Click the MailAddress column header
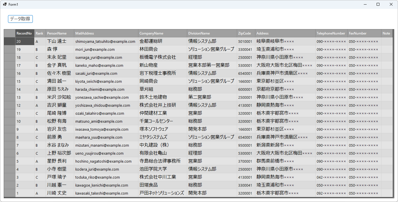The width and height of the screenshot is (398, 202). pyautogui.click(x=106, y=33)
